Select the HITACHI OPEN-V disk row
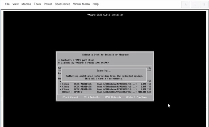Viewport: 209px width, 127px height. click(x=105, y=92)
